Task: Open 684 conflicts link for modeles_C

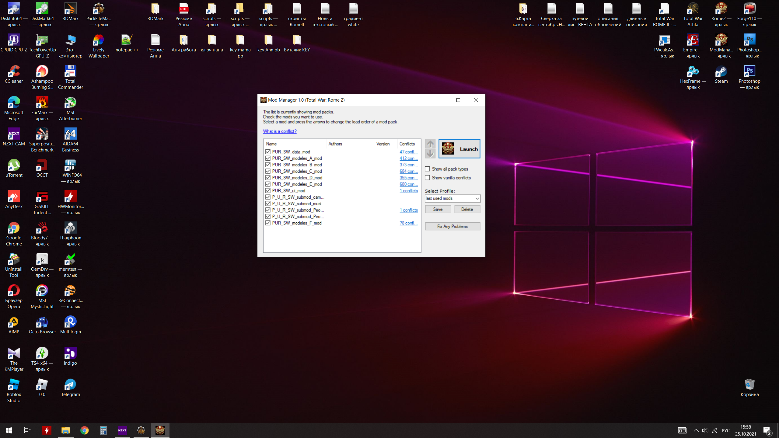Action: [408, 171]
